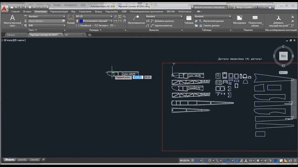298x167 pixels.
Task: Click the Plot (print) icon in quick access toolbar
Action: 30,7
